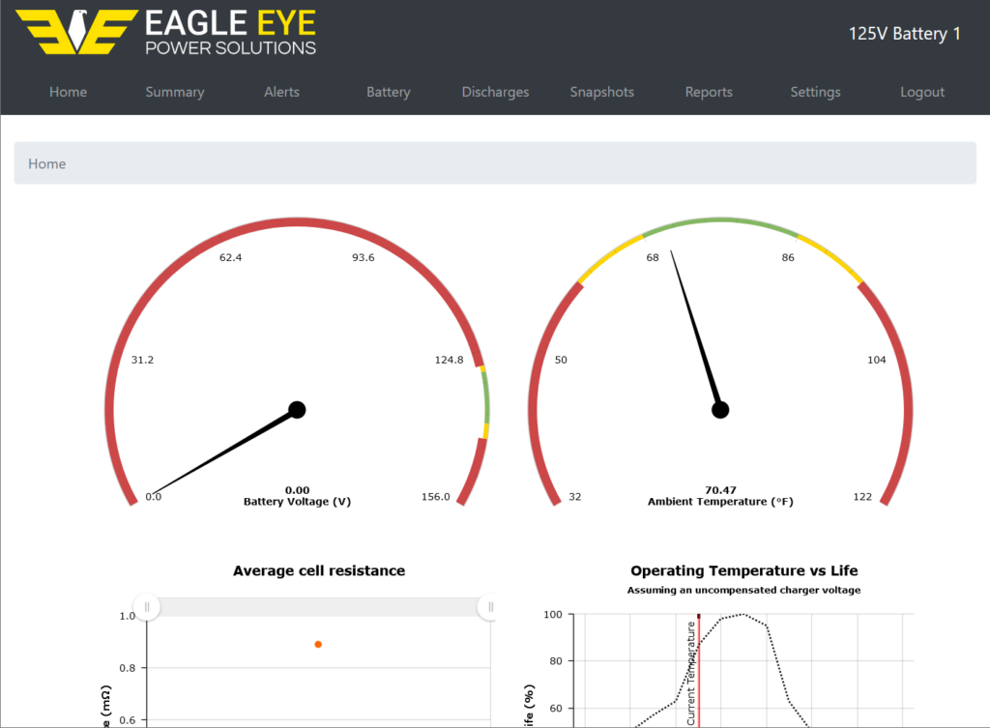Viewport: 990px width, 728px height.
Task: Go to Settings in the nav bar
Action: pyautogui.click(x=816, y=92)
